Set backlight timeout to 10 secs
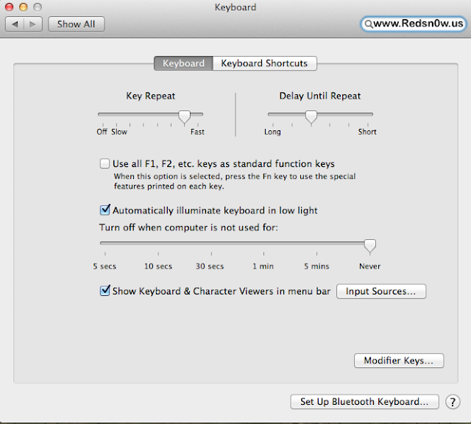This screenshot has height=424, width=471. (158, 266)
